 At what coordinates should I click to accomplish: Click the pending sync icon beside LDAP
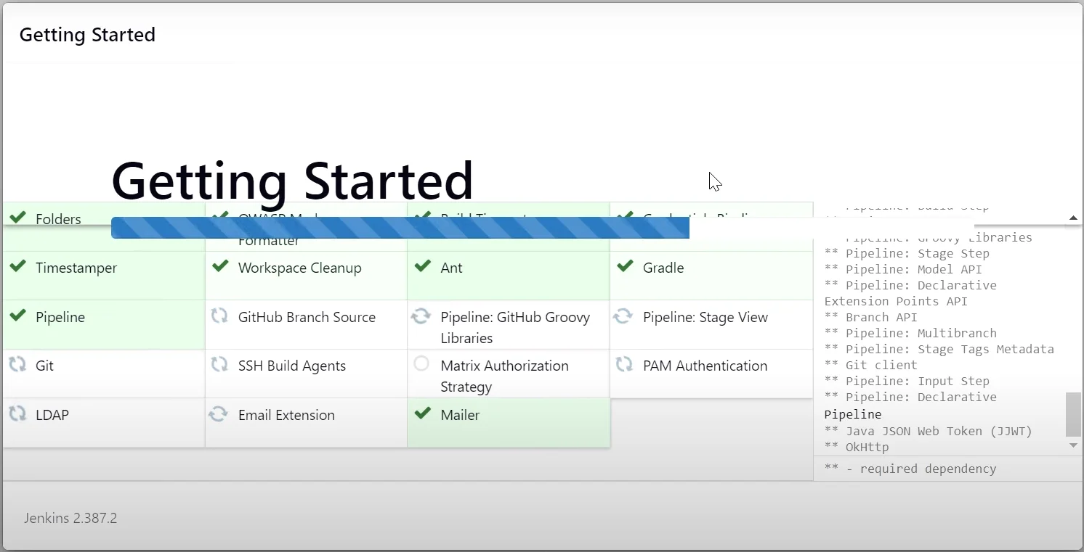click(17, 414)
